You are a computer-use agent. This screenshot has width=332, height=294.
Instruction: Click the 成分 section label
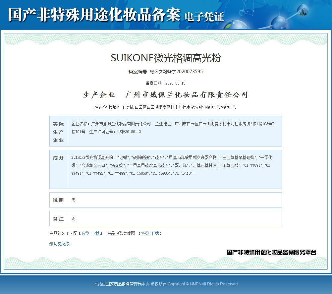click(x=58, y=158)
